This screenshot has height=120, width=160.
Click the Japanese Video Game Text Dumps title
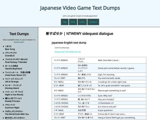pos(80,8)
